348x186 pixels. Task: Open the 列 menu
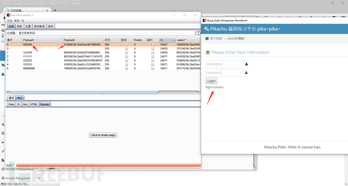[x=23, y=21]
